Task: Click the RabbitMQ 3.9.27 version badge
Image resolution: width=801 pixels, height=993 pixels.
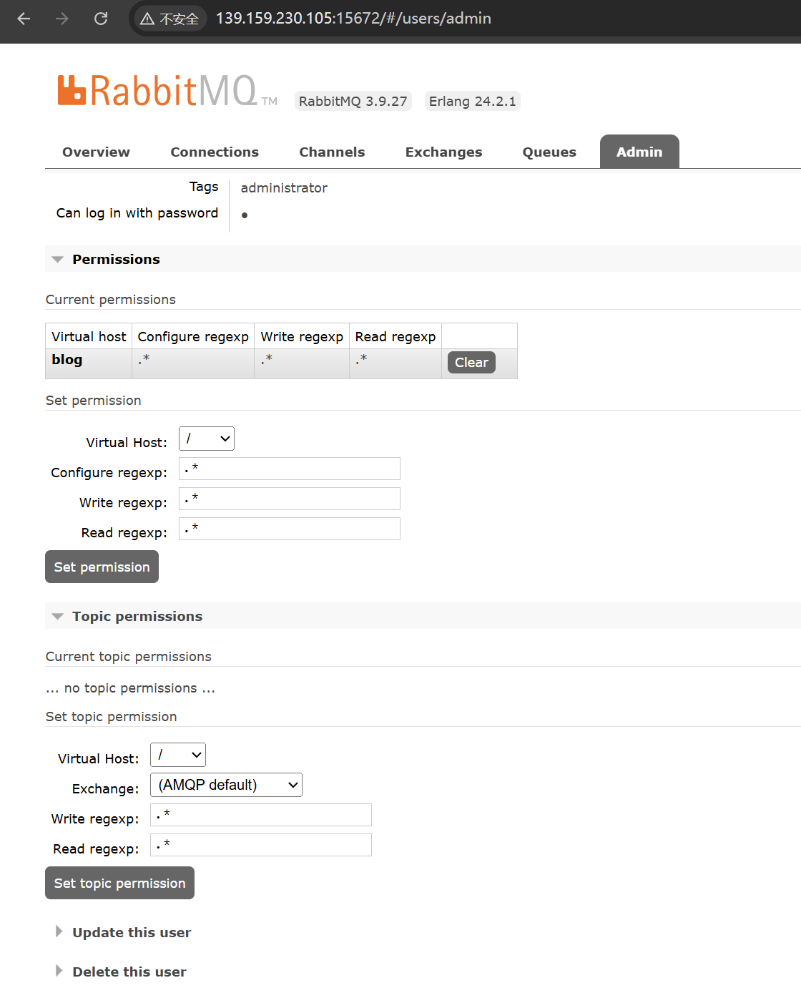Action: [353, 101]
